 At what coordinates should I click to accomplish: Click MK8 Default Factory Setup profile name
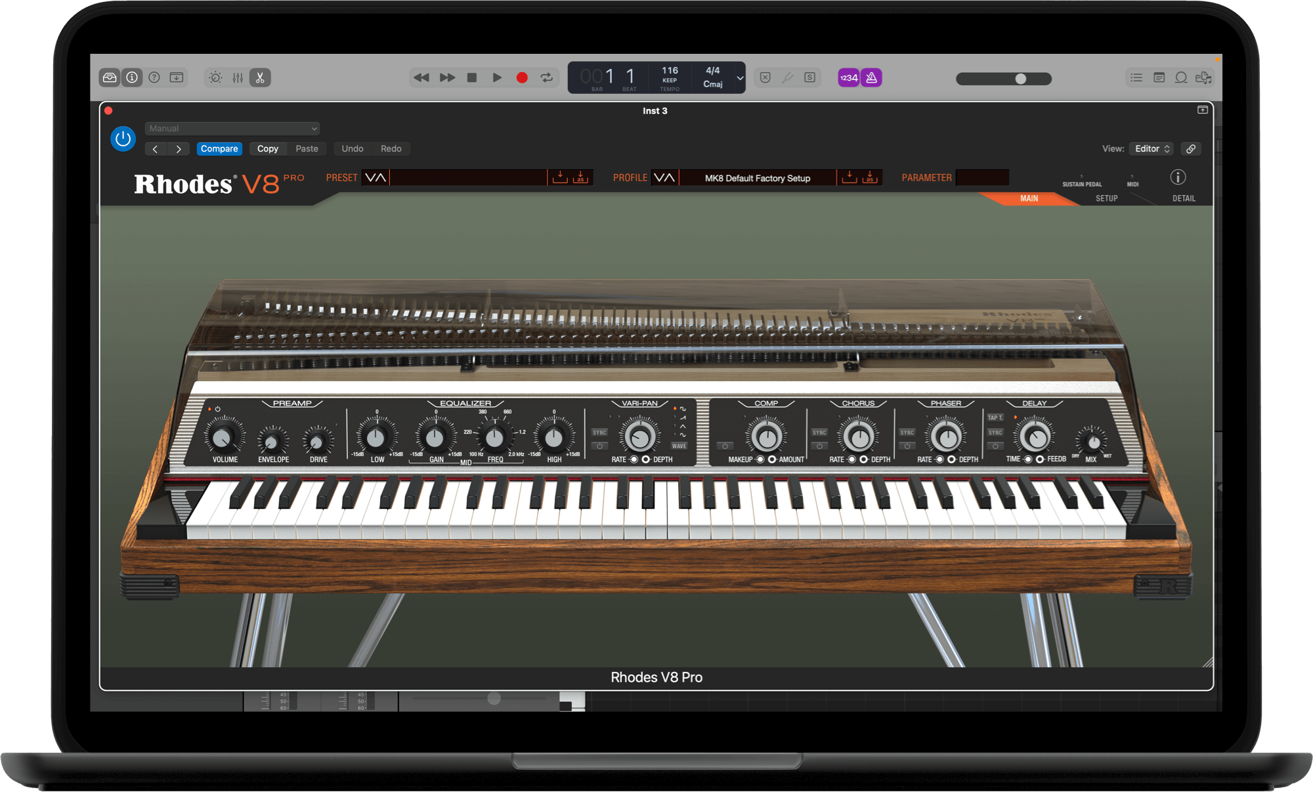tap(758, 178)
